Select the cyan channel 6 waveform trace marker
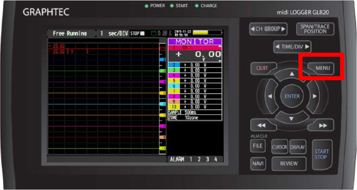357x190 pixels. [163, 104]
